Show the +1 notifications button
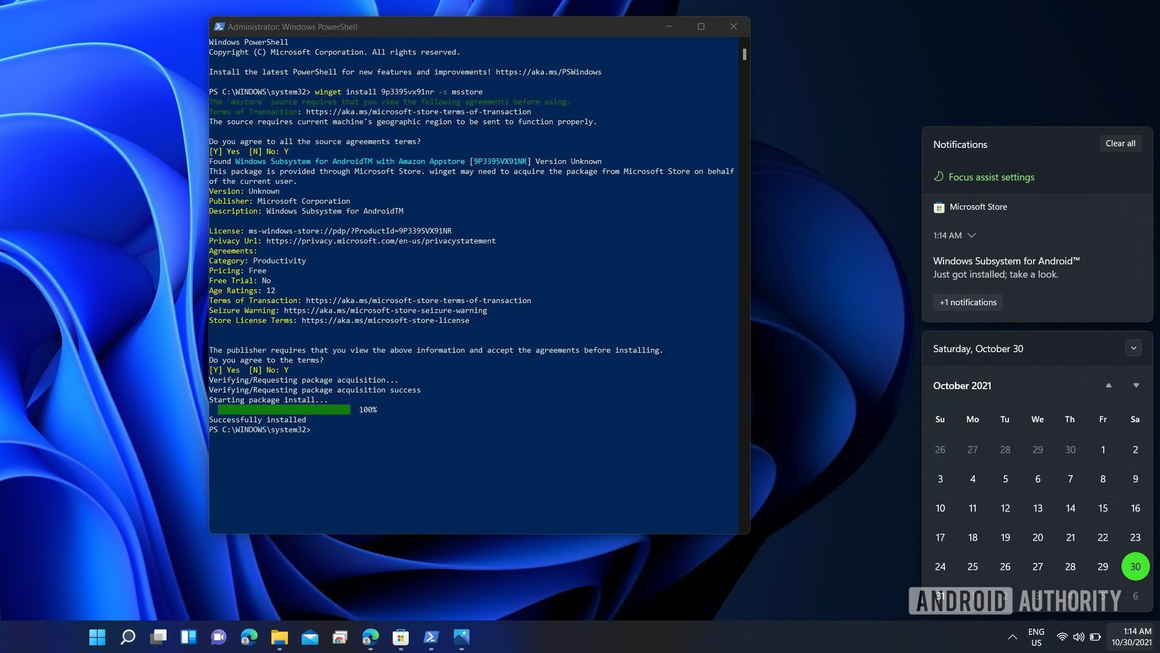1160x653 pixels. [x=968, y=302]
